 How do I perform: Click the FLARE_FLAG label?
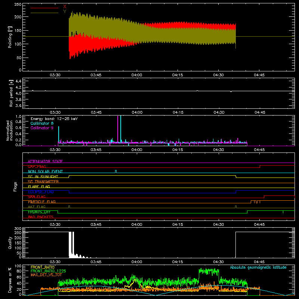pyautogui.click(x=39, y=187)
